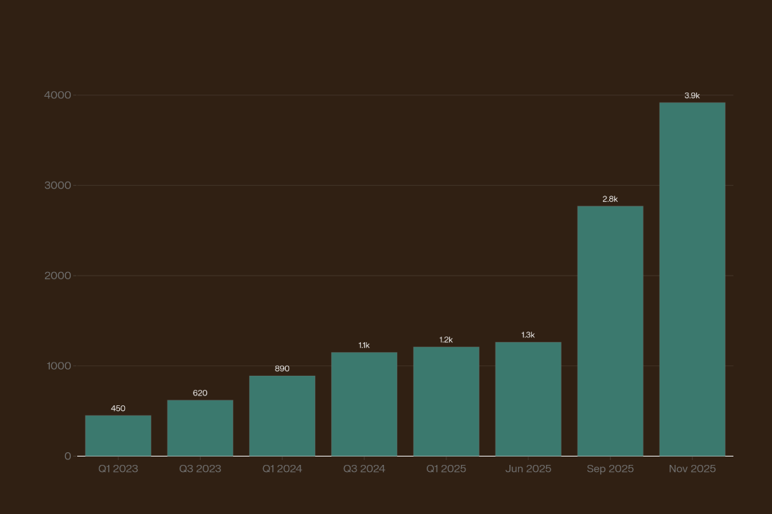
Task: Click the Q1 2025 bar
Action: pyautogui.click(x=446, y=401)
